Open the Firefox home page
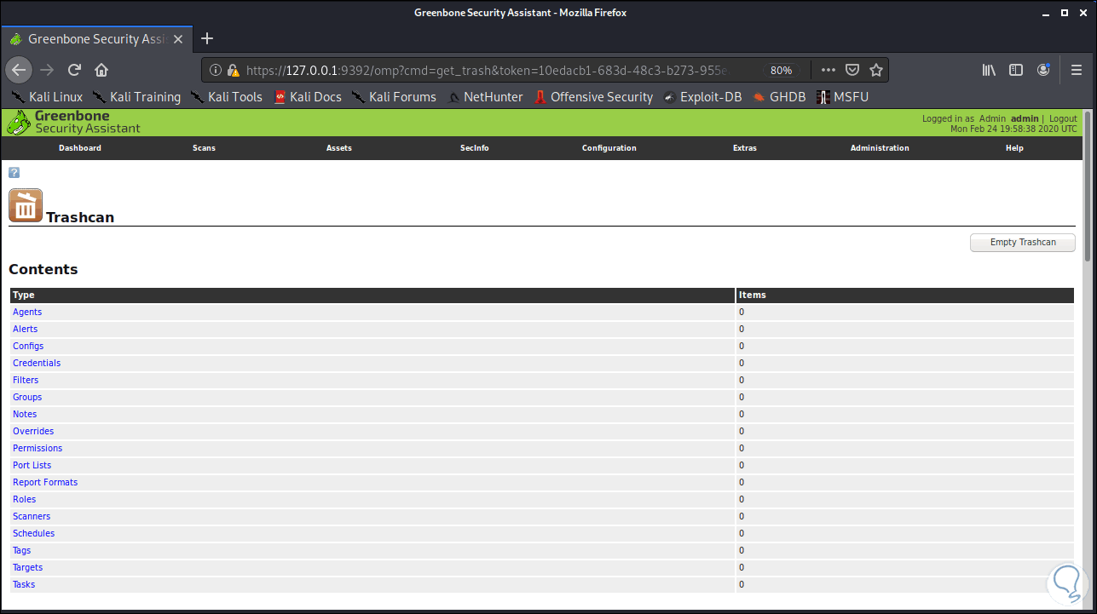 101,70
